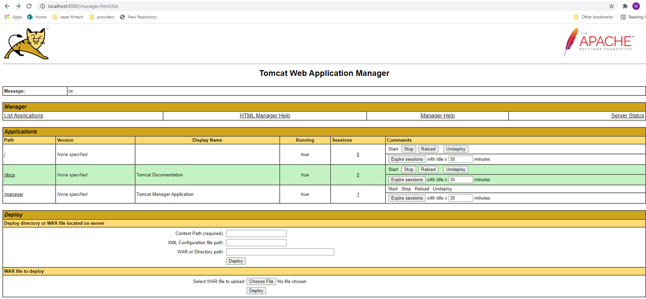Bookmark this page with the star icon
The height and width of the screenshot is (299, 646).
[x=611, y=6]
